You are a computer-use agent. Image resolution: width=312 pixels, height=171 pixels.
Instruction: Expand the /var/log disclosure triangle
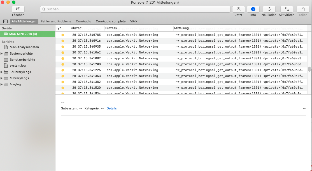point(2,84)
